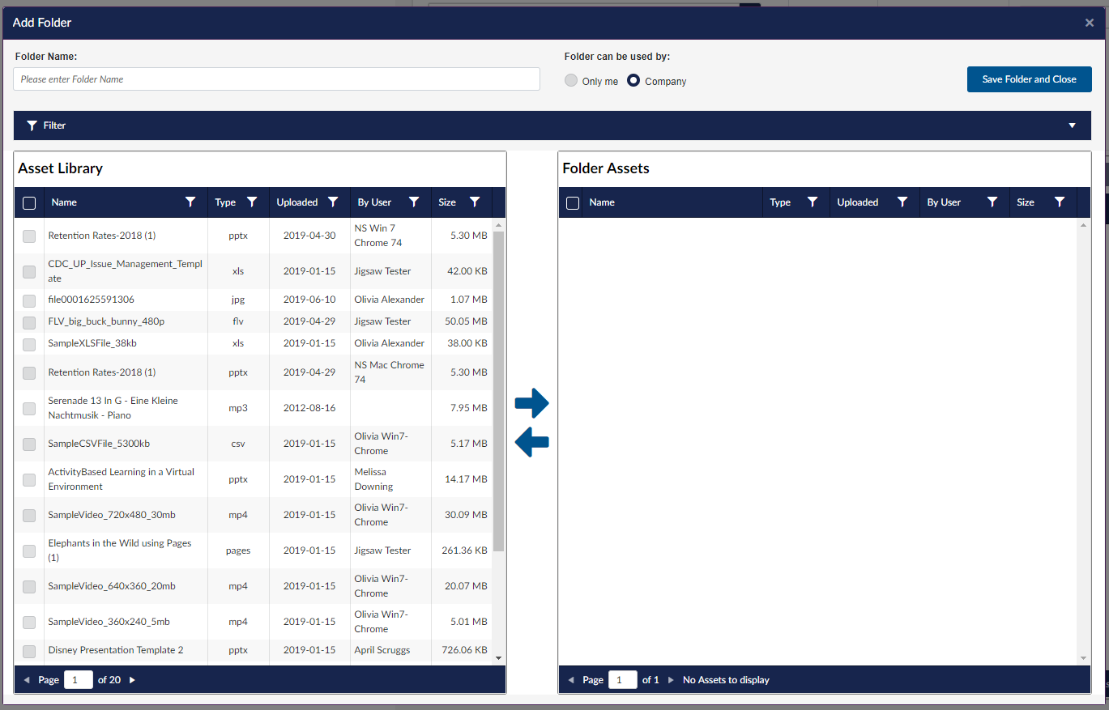Sort Asset Library by Size column header
The width and height of the screenshot is (1109, 710).
447,202
